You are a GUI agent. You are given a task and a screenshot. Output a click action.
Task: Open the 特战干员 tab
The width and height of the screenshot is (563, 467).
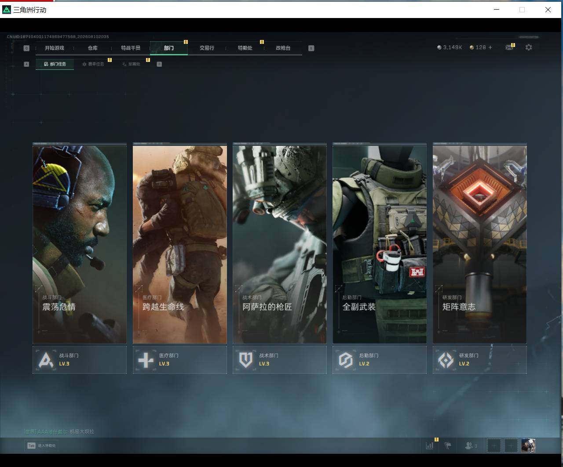pyautogui.click(x=131, y=48)
